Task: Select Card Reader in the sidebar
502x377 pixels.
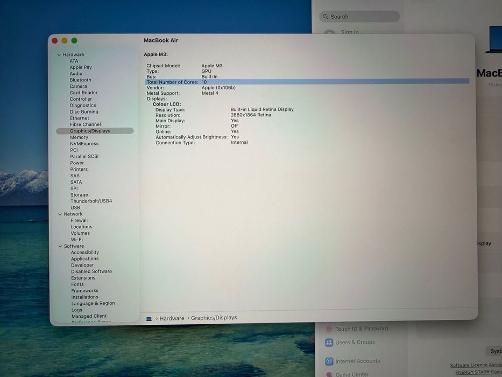Action: click(83, 93)
